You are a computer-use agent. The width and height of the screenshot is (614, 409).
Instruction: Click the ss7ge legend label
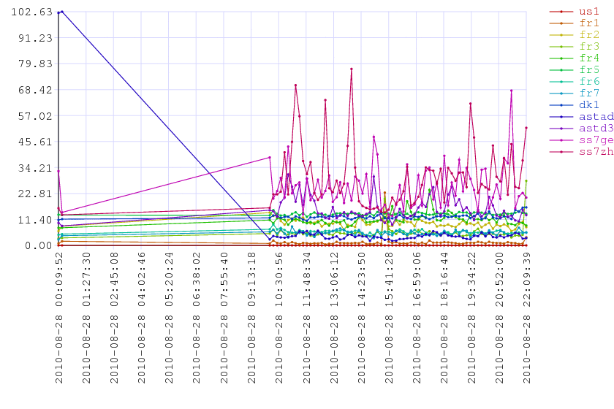[x=594, y=140]
